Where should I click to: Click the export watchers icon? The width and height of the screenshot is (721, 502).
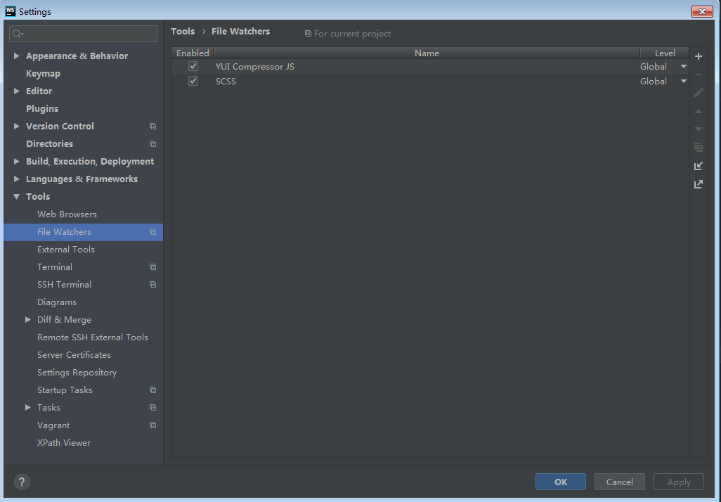tap(698, 184)
